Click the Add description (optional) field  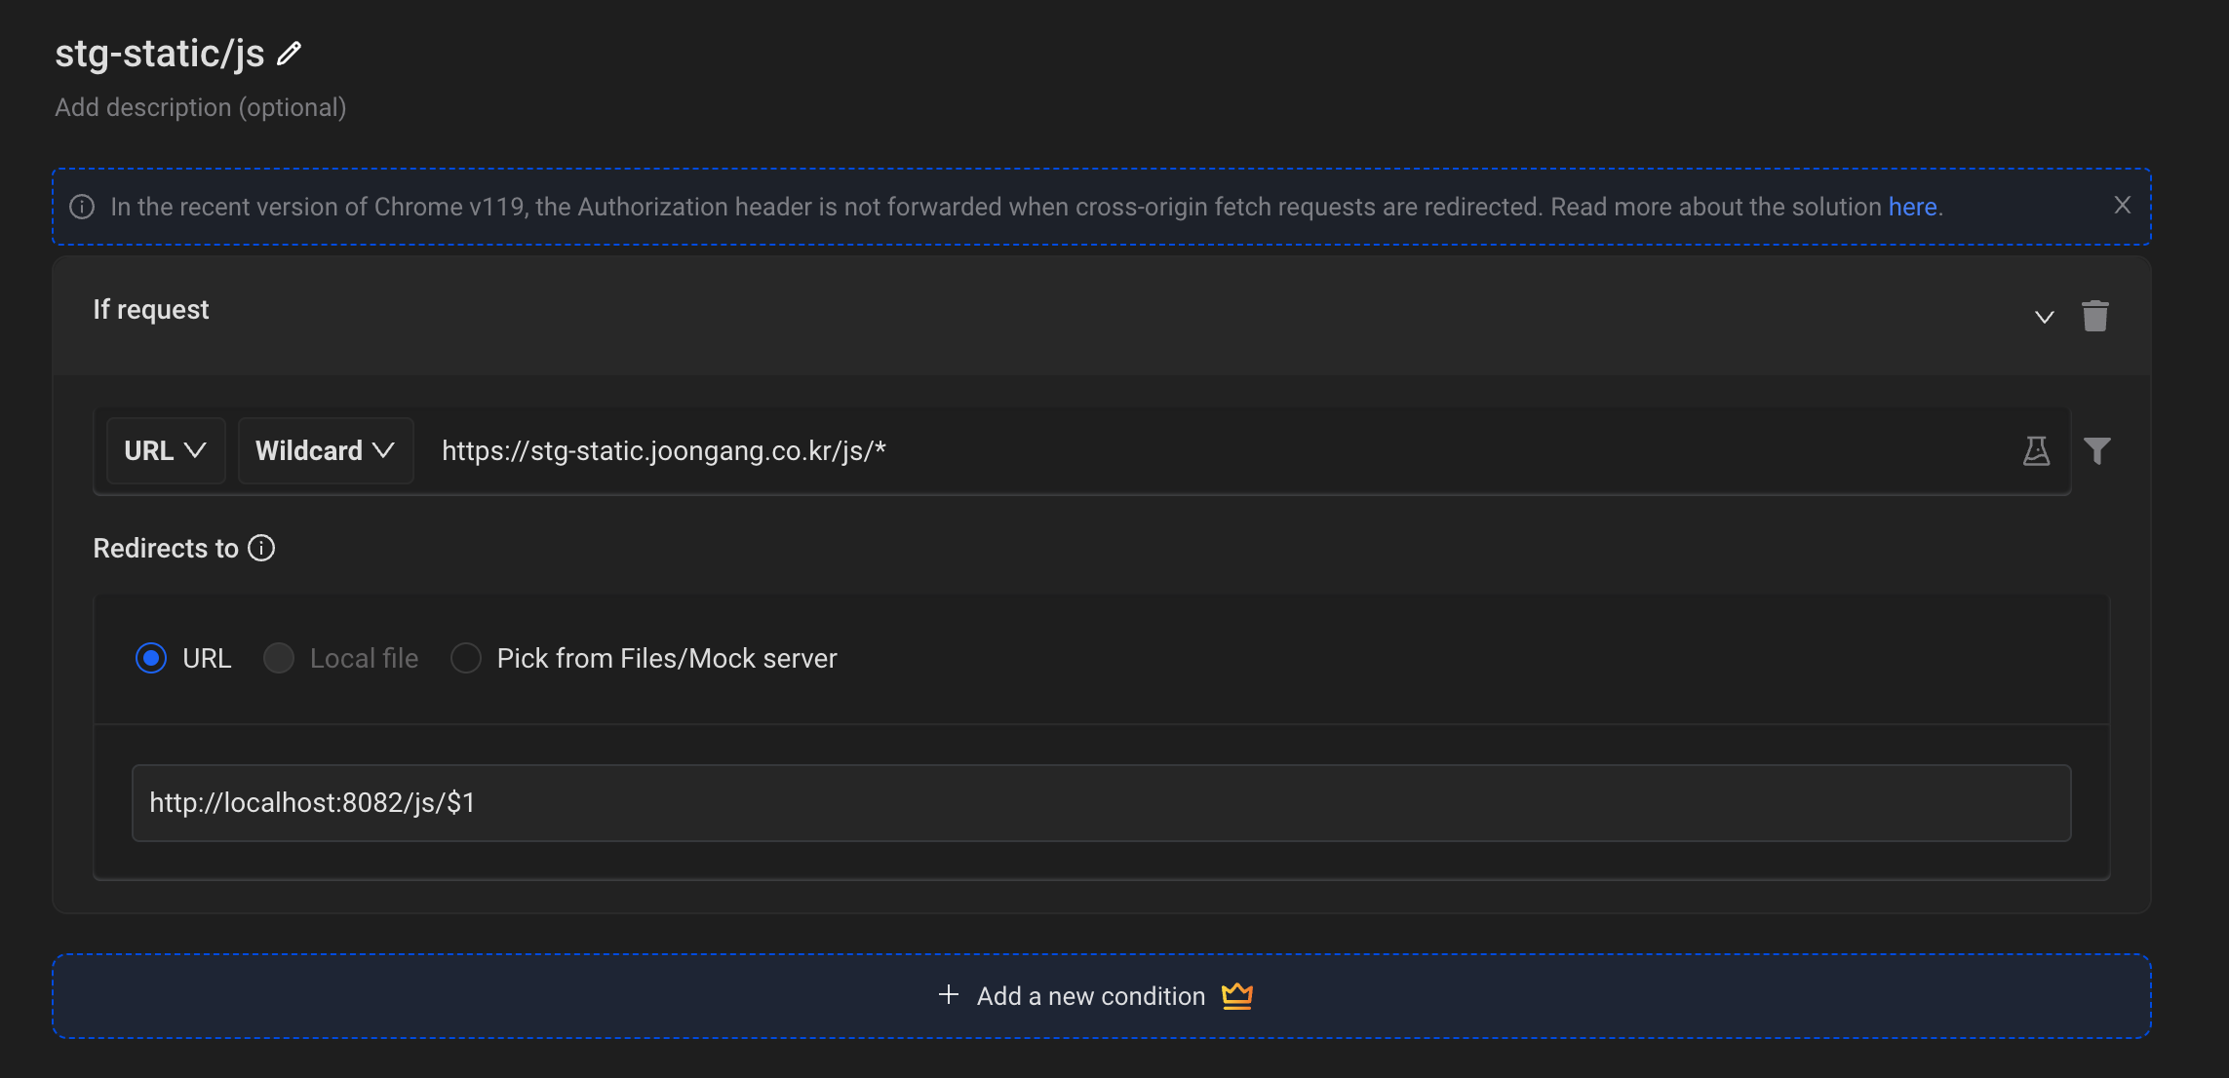[201, 107]
